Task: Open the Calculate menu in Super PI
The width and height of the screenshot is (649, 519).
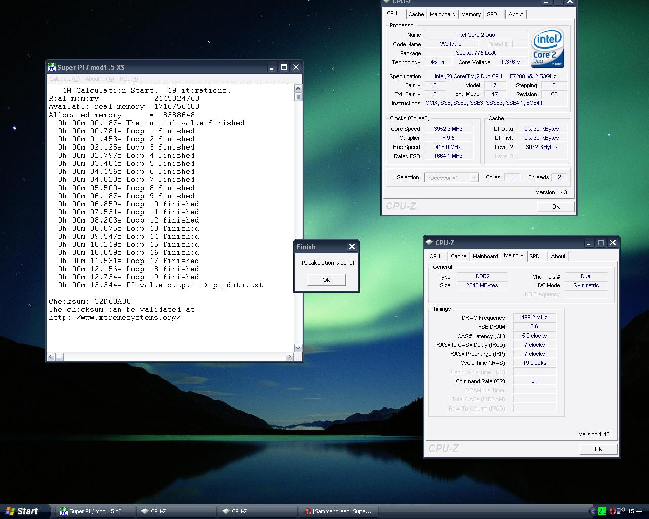Action: click(64, 79)
